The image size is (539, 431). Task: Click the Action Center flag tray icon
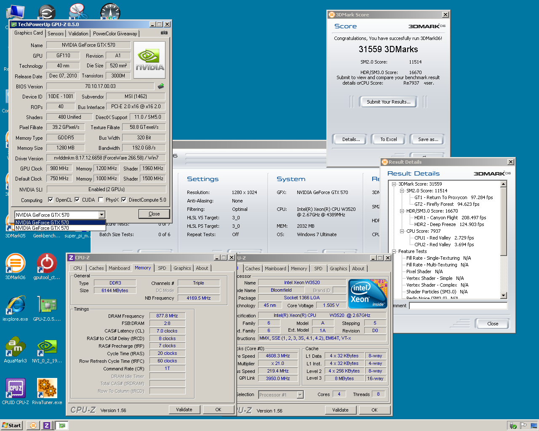coord(523,426)
